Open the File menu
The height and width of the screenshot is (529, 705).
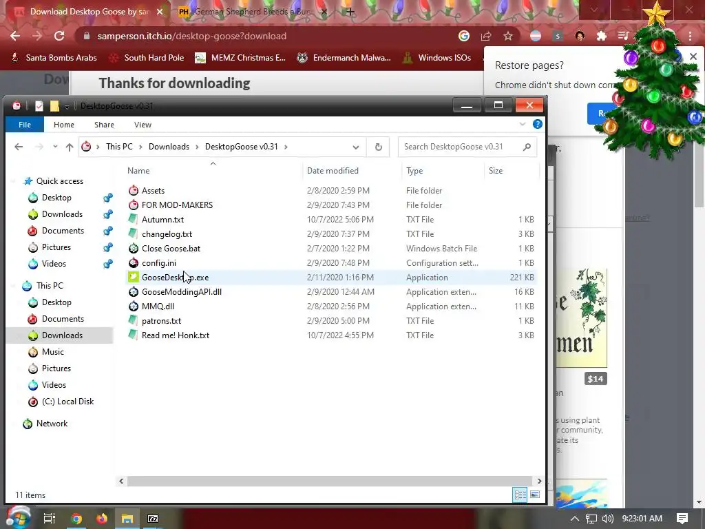pyautogui.click(x=25, y=125)
